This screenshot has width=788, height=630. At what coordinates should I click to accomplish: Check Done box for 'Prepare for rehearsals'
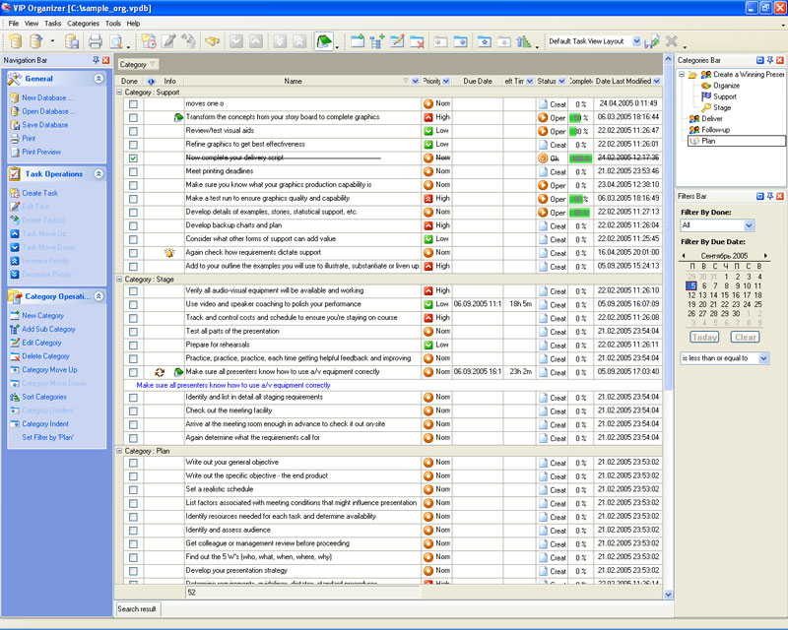tap(133, 346)
